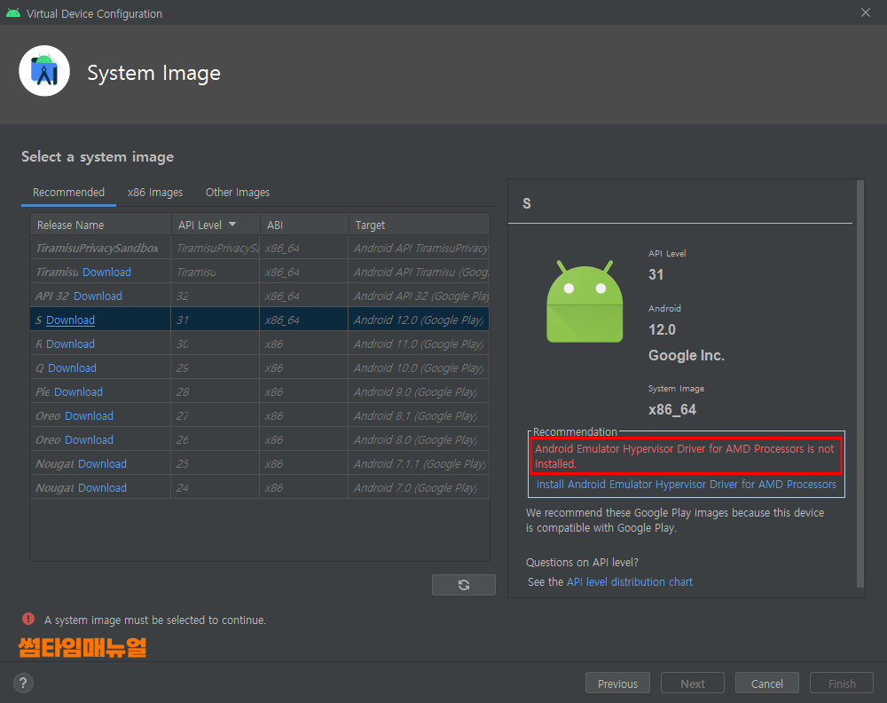
Task: Select the Android 9.0 (Google Play) target cell
Action: tap(419, 391)
